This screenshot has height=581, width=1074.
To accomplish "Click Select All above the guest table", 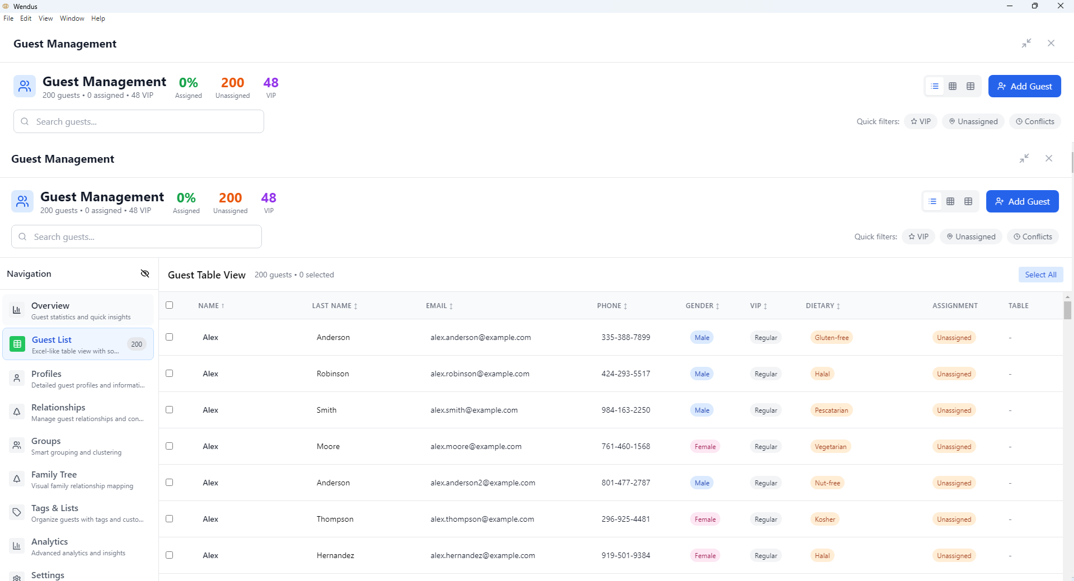I will click(x=1040, y=274).
